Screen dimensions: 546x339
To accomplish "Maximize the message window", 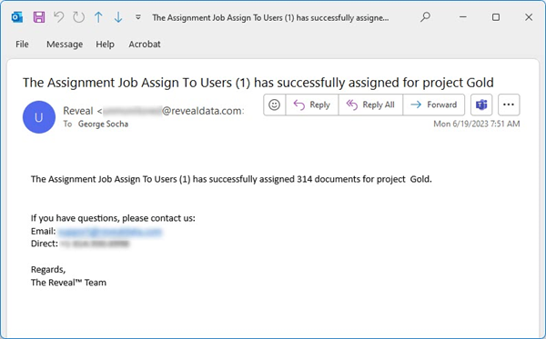I will click(x=496, y=17).
